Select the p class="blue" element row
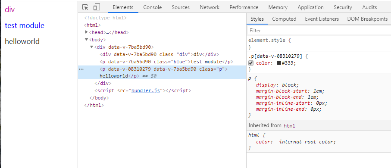Screen dimensions: 391x168 (x=162, y=62)
